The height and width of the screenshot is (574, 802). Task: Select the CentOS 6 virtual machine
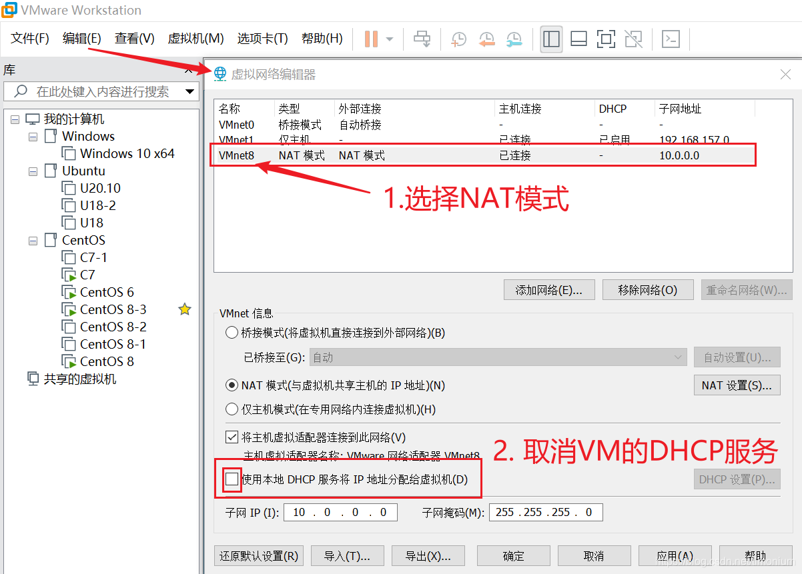(98, 292)
